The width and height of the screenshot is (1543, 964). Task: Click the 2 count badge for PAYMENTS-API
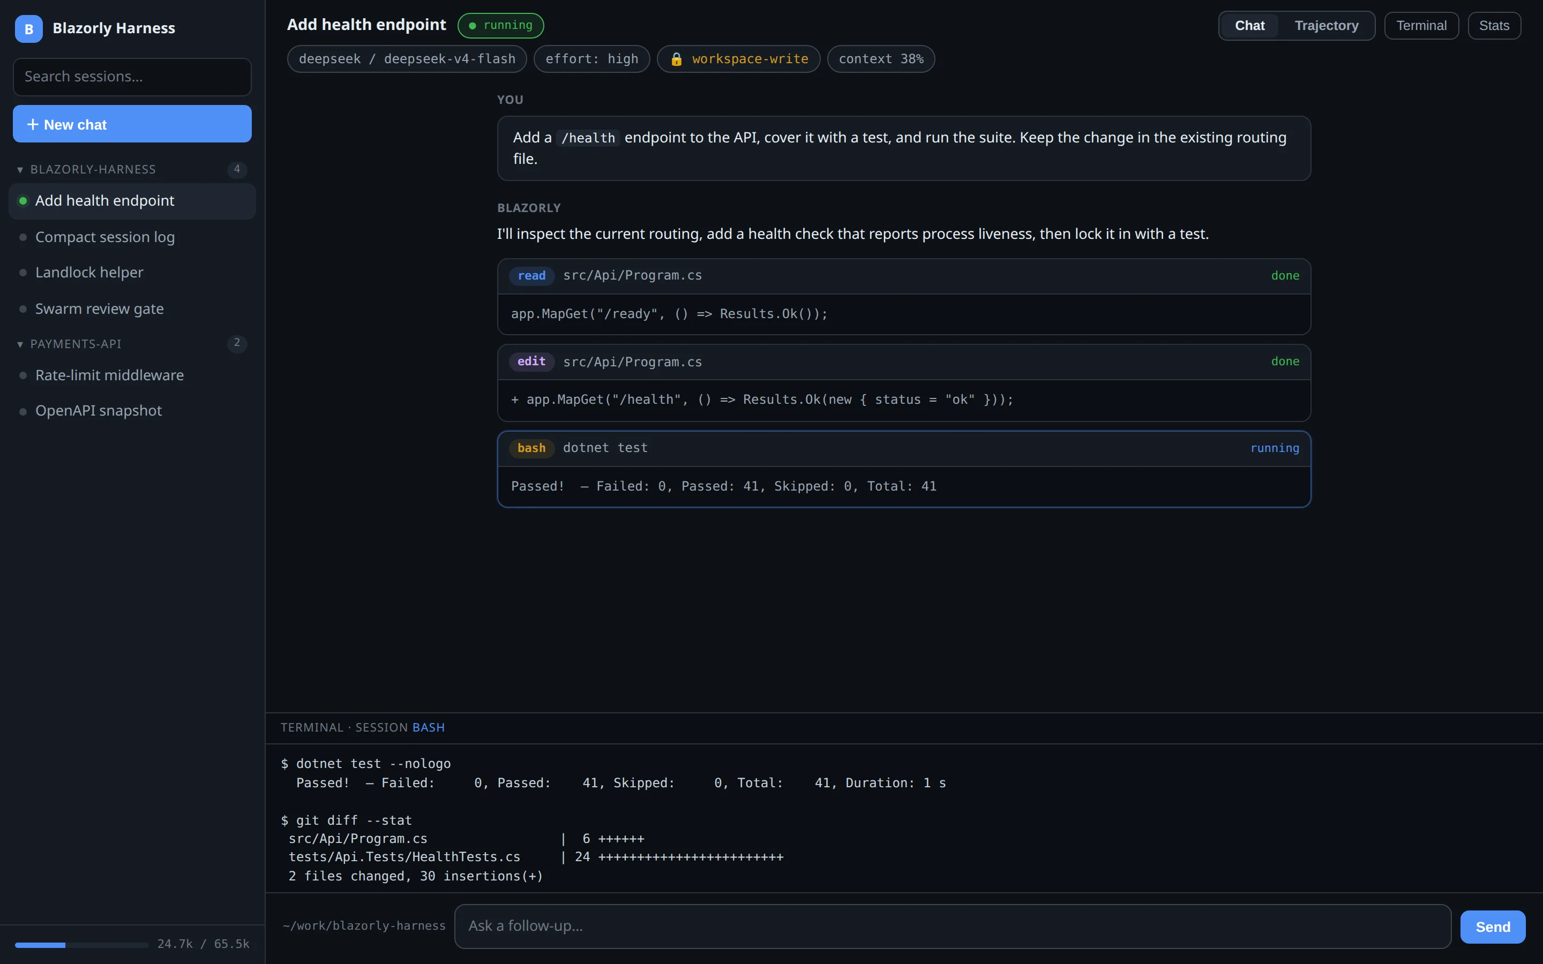(x=237, y=344)
